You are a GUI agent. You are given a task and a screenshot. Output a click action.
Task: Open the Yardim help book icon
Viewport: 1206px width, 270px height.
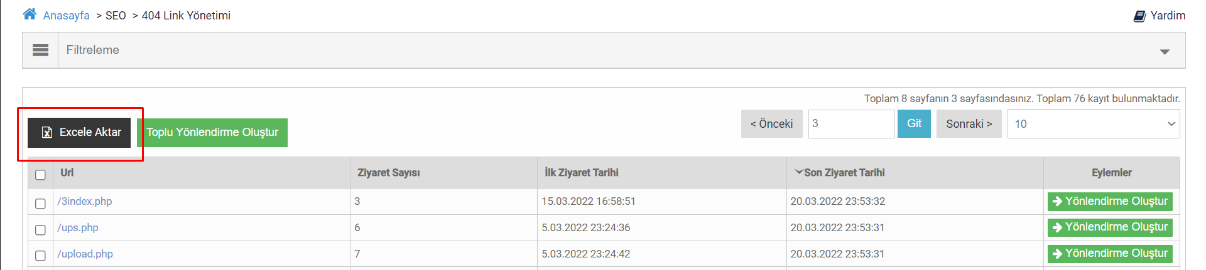(x=1139, y=16)
